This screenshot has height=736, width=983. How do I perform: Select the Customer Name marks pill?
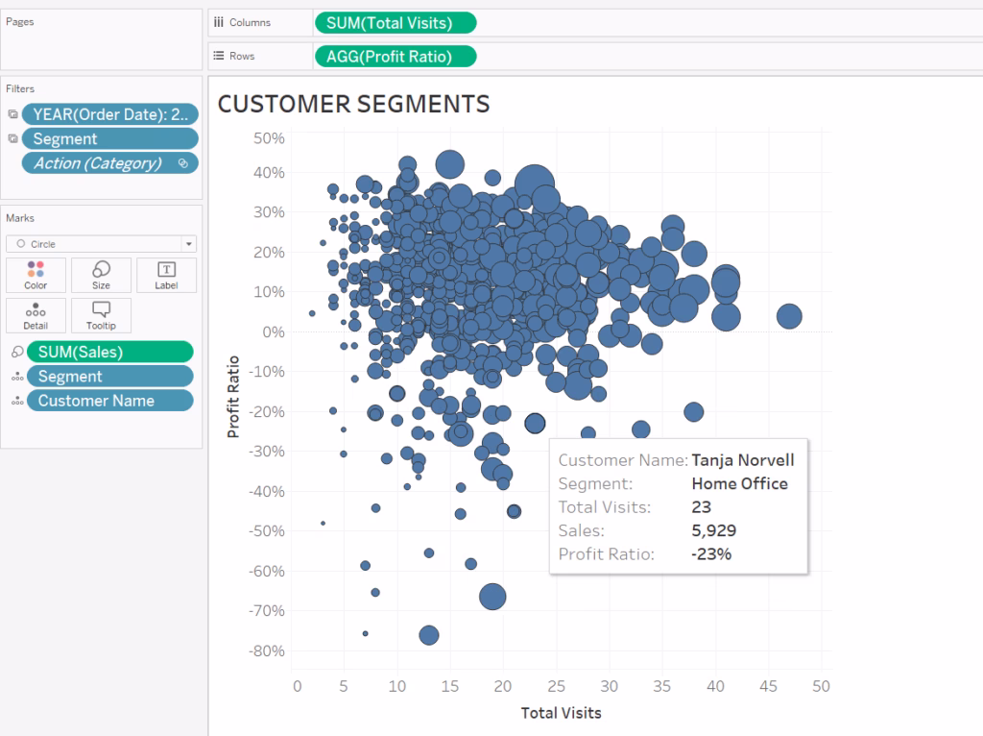click(x=109, y=402)
